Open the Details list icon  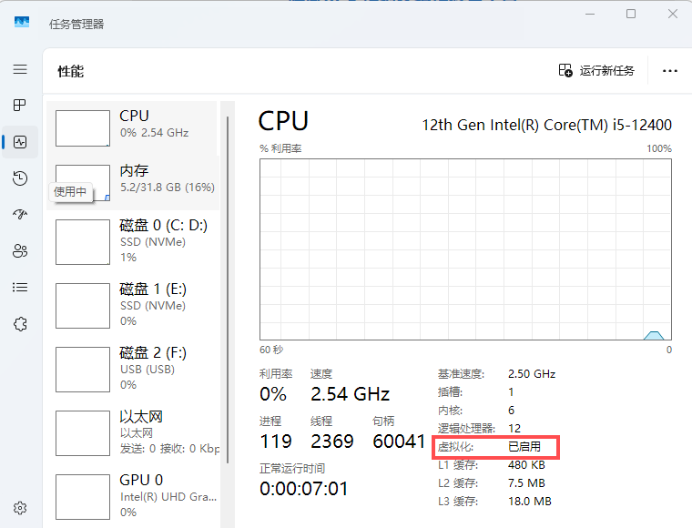pyautogui.click(x=20, y=288)
